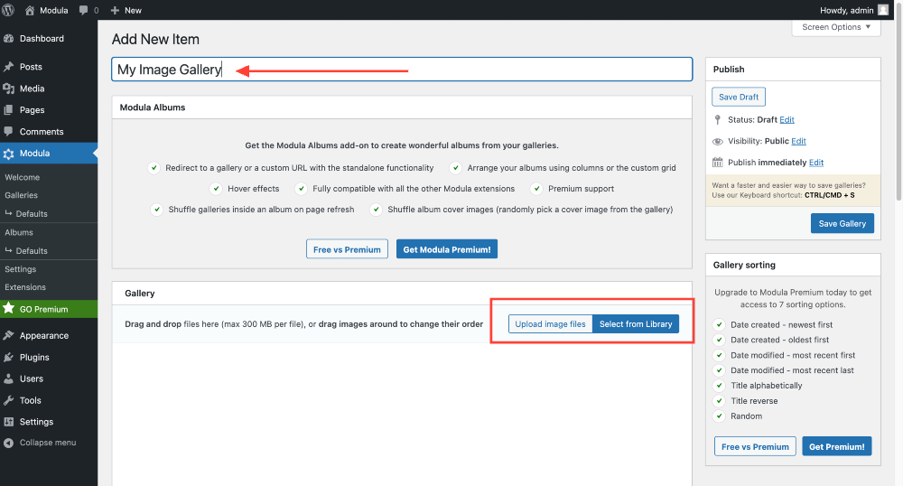
Task: Click the Save Gallery button
Action: [842, 223]
